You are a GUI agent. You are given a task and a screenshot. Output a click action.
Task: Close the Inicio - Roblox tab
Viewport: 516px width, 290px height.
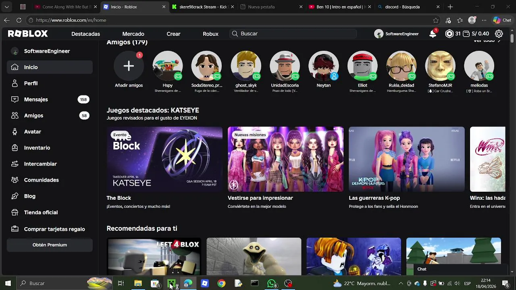click(164, 7)
